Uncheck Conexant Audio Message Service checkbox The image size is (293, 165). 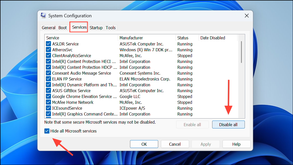[48, 73]
